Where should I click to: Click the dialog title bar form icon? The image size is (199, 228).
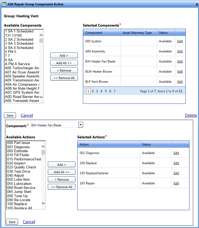(x=4, y=4)
